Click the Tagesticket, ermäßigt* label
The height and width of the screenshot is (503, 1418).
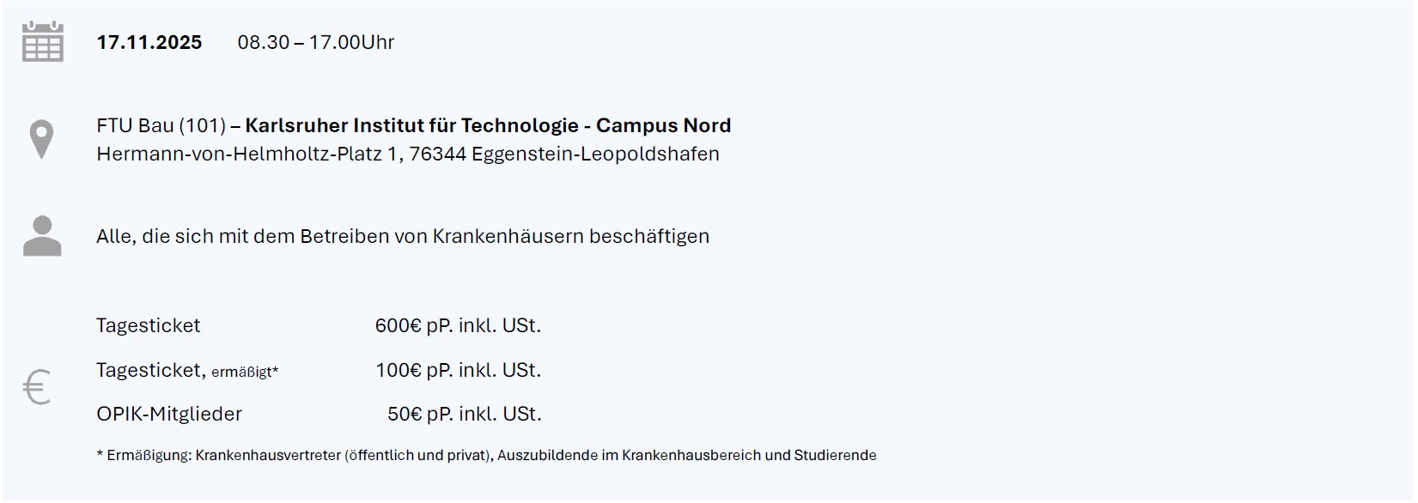(x=187, y=371)
